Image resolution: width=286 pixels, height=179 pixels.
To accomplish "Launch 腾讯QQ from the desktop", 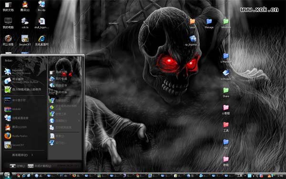I will coord(25,6).
